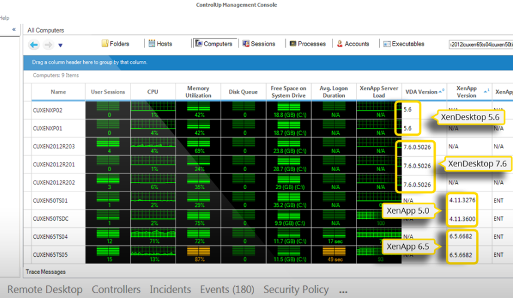The height and width of the screenshot is (298, 513).
Task: Click the forward navigation arrow
Action: tap(49, 44)
